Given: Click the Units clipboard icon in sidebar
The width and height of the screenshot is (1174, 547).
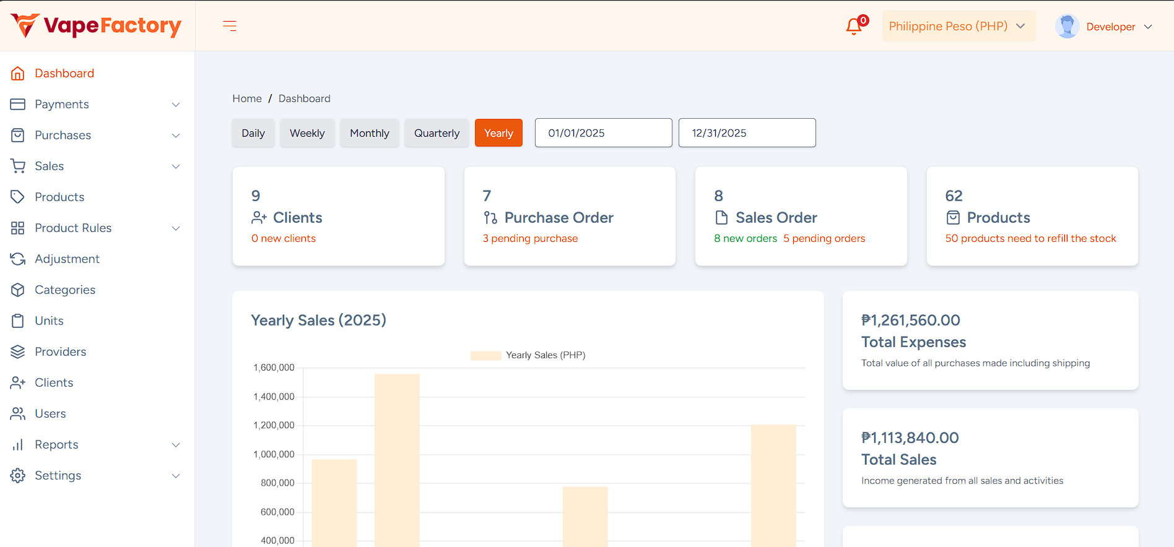Looking at the screenshot, I should (x=18, y=321).
